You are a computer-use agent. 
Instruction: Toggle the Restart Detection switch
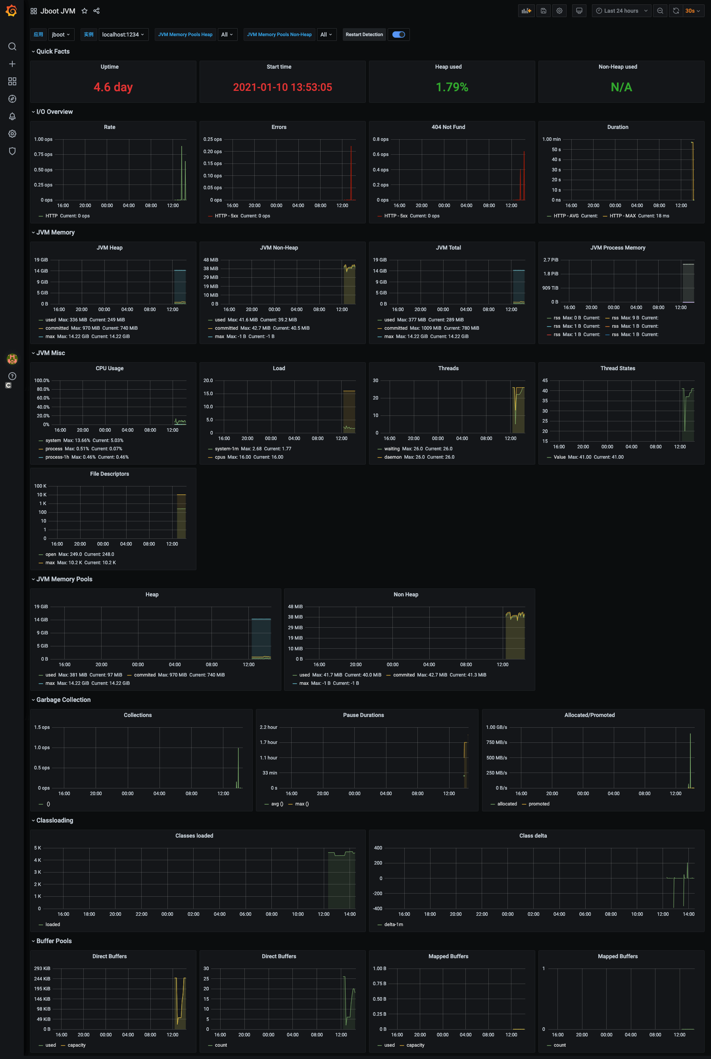(x=399, y=35)
